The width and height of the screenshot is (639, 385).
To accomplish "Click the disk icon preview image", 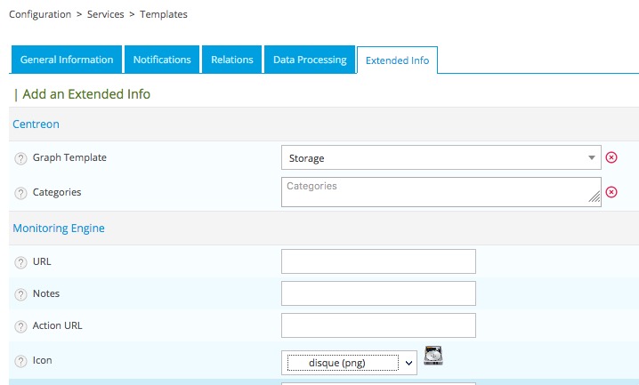I will coord(433,356).
